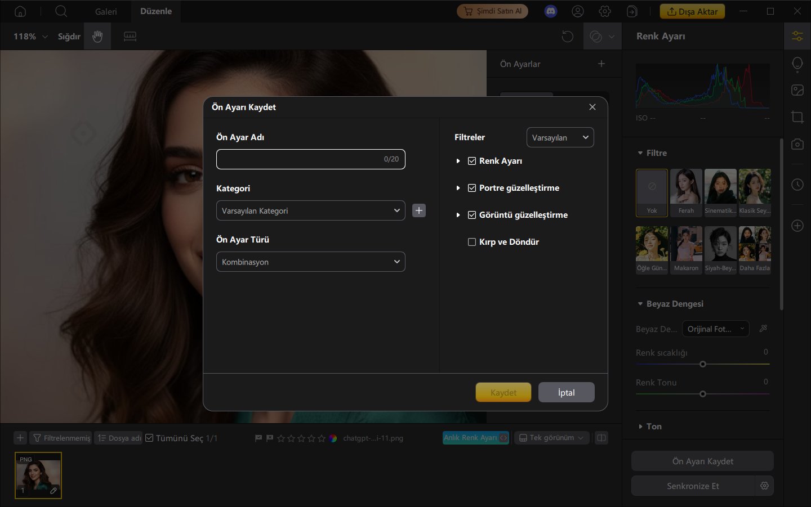Viewport: 811px width, 507px height.
Task: Select the hand pan tool
Action: pyautogui.click(x=97, y=37)
